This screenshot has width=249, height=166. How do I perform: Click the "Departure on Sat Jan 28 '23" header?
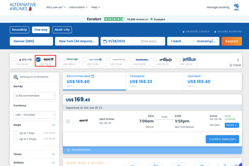click(84, 108)
